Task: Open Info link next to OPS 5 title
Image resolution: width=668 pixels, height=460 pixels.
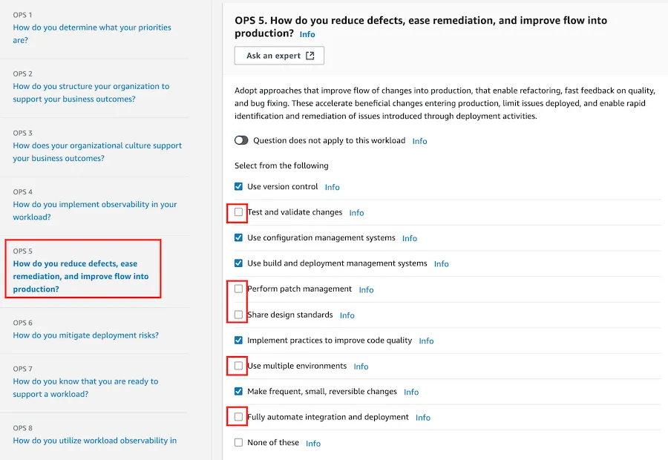Action: (x=307, y=34)
